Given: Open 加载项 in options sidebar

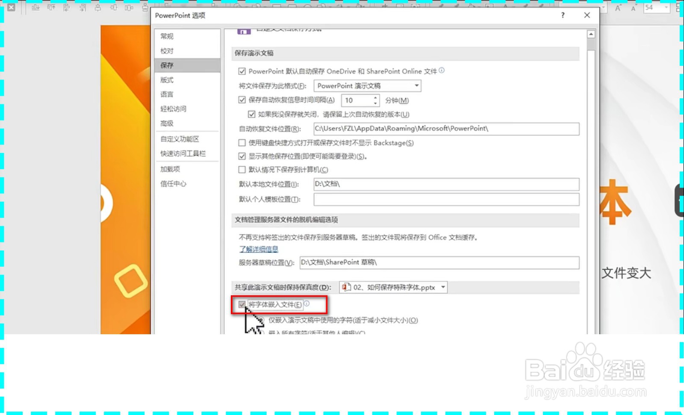Looking at the screenshot, I should pos(187,169).
